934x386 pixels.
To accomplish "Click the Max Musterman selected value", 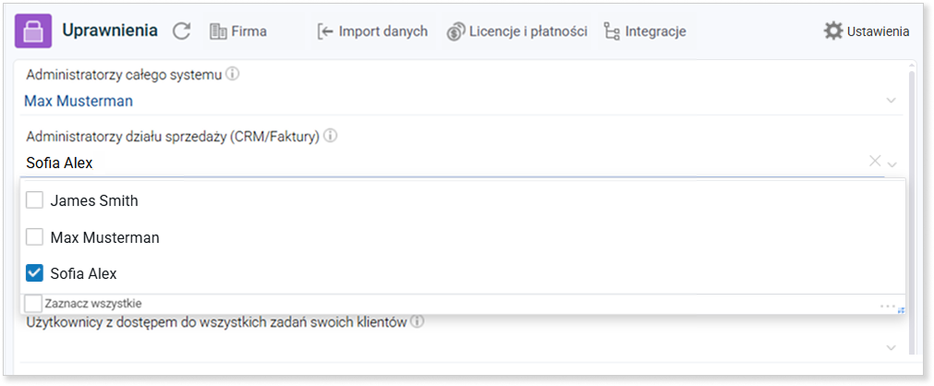I will (x=79, y=102).
